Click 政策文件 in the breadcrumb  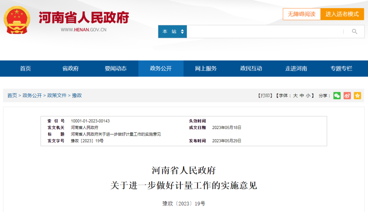pos(57,96)
